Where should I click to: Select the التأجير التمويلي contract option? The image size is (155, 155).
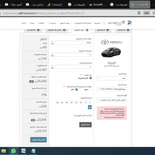click(x=90, y=78)
